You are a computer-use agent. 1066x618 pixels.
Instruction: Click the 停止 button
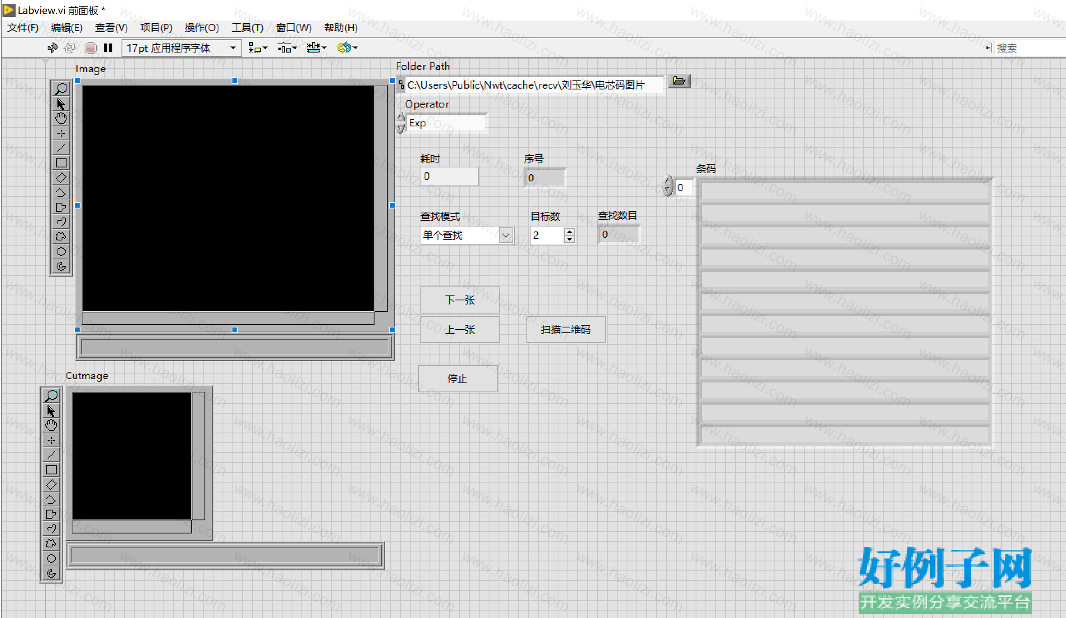(458, 379)
